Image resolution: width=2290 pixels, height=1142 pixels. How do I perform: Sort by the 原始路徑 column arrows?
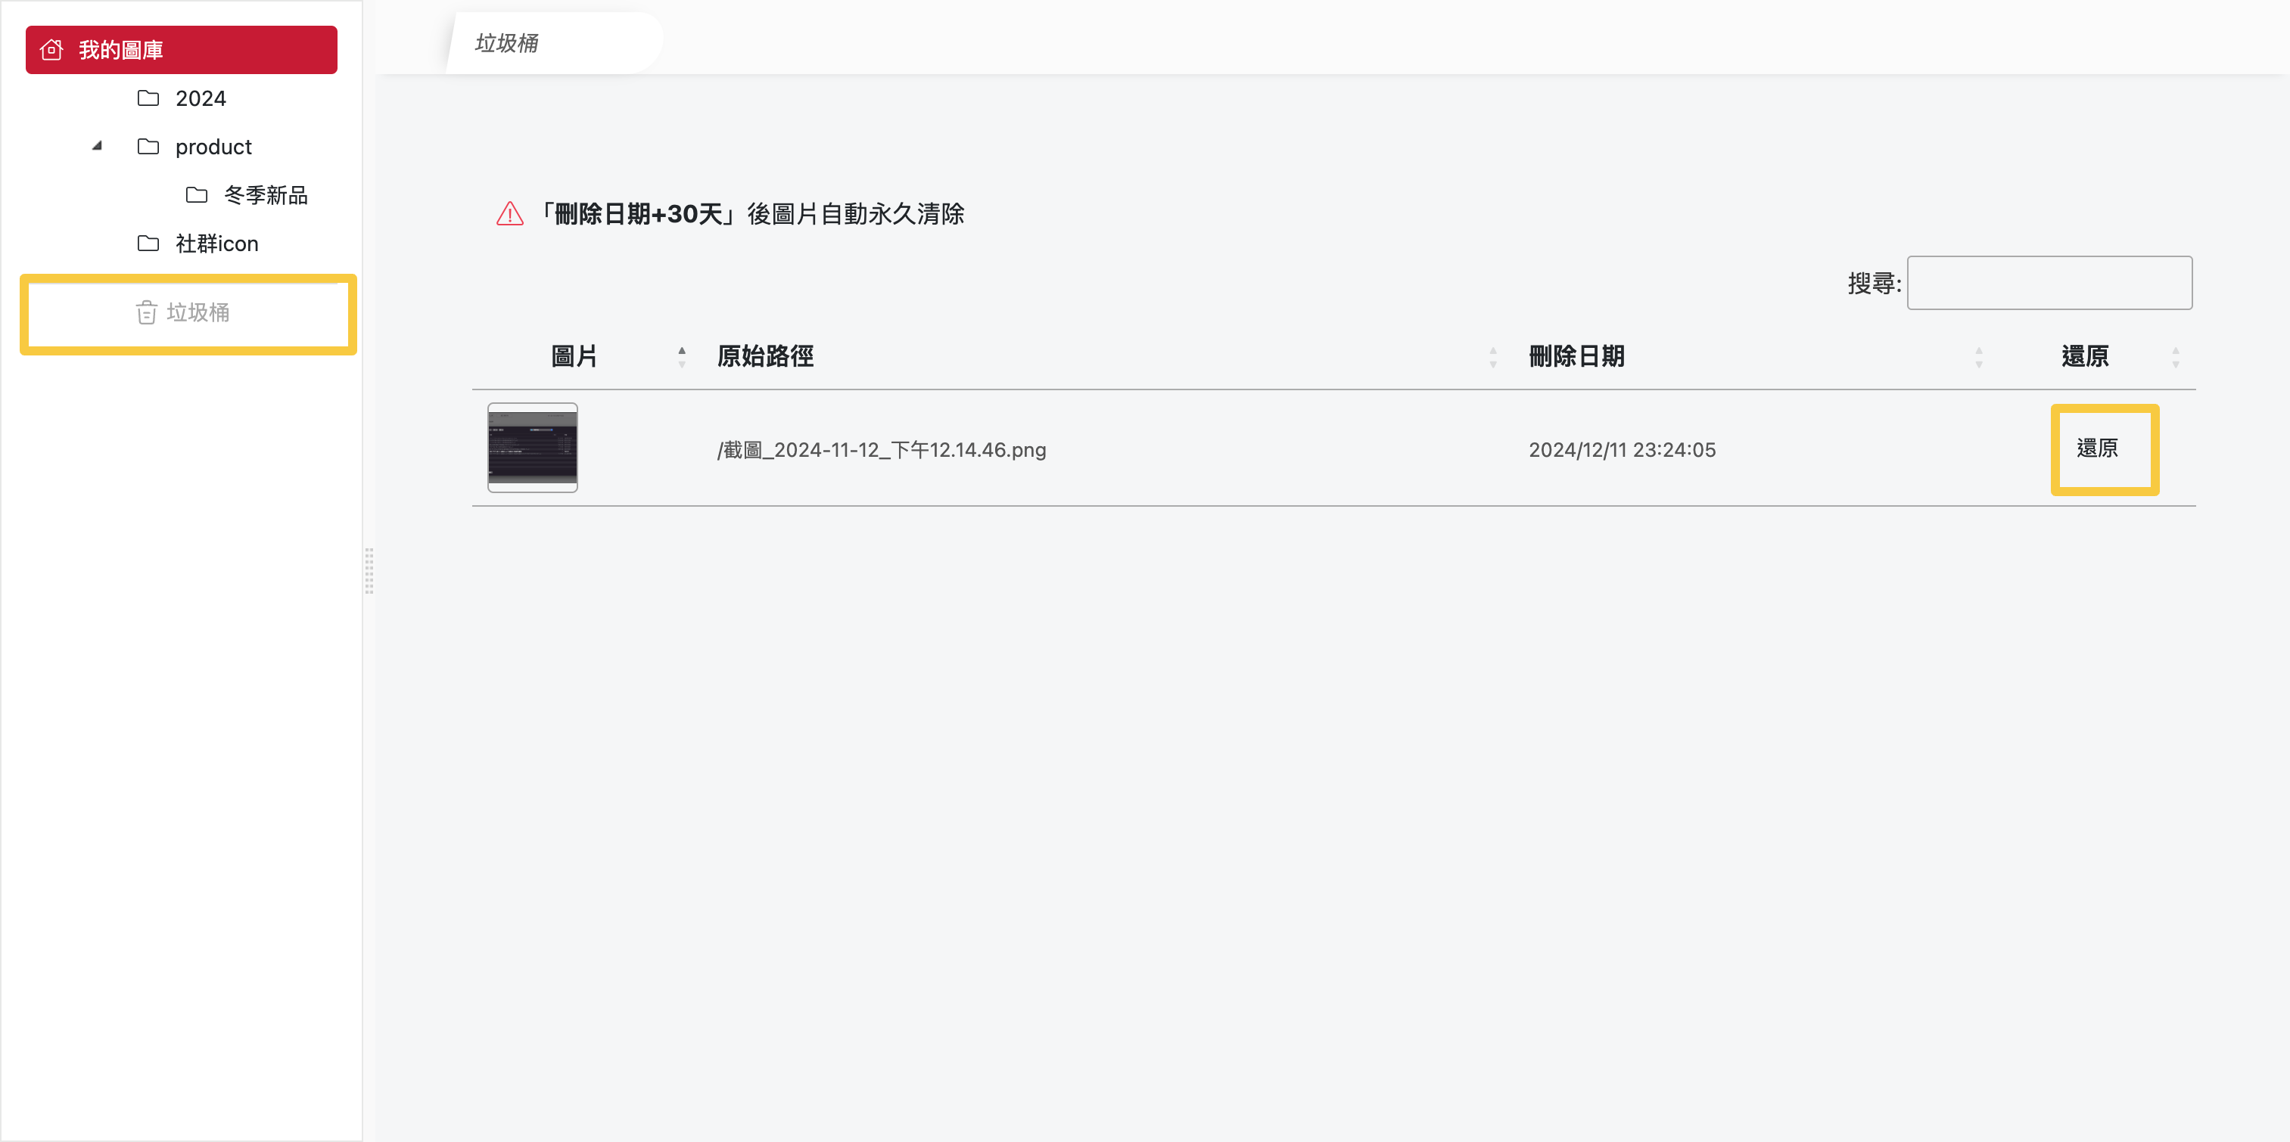[1493, 357]
